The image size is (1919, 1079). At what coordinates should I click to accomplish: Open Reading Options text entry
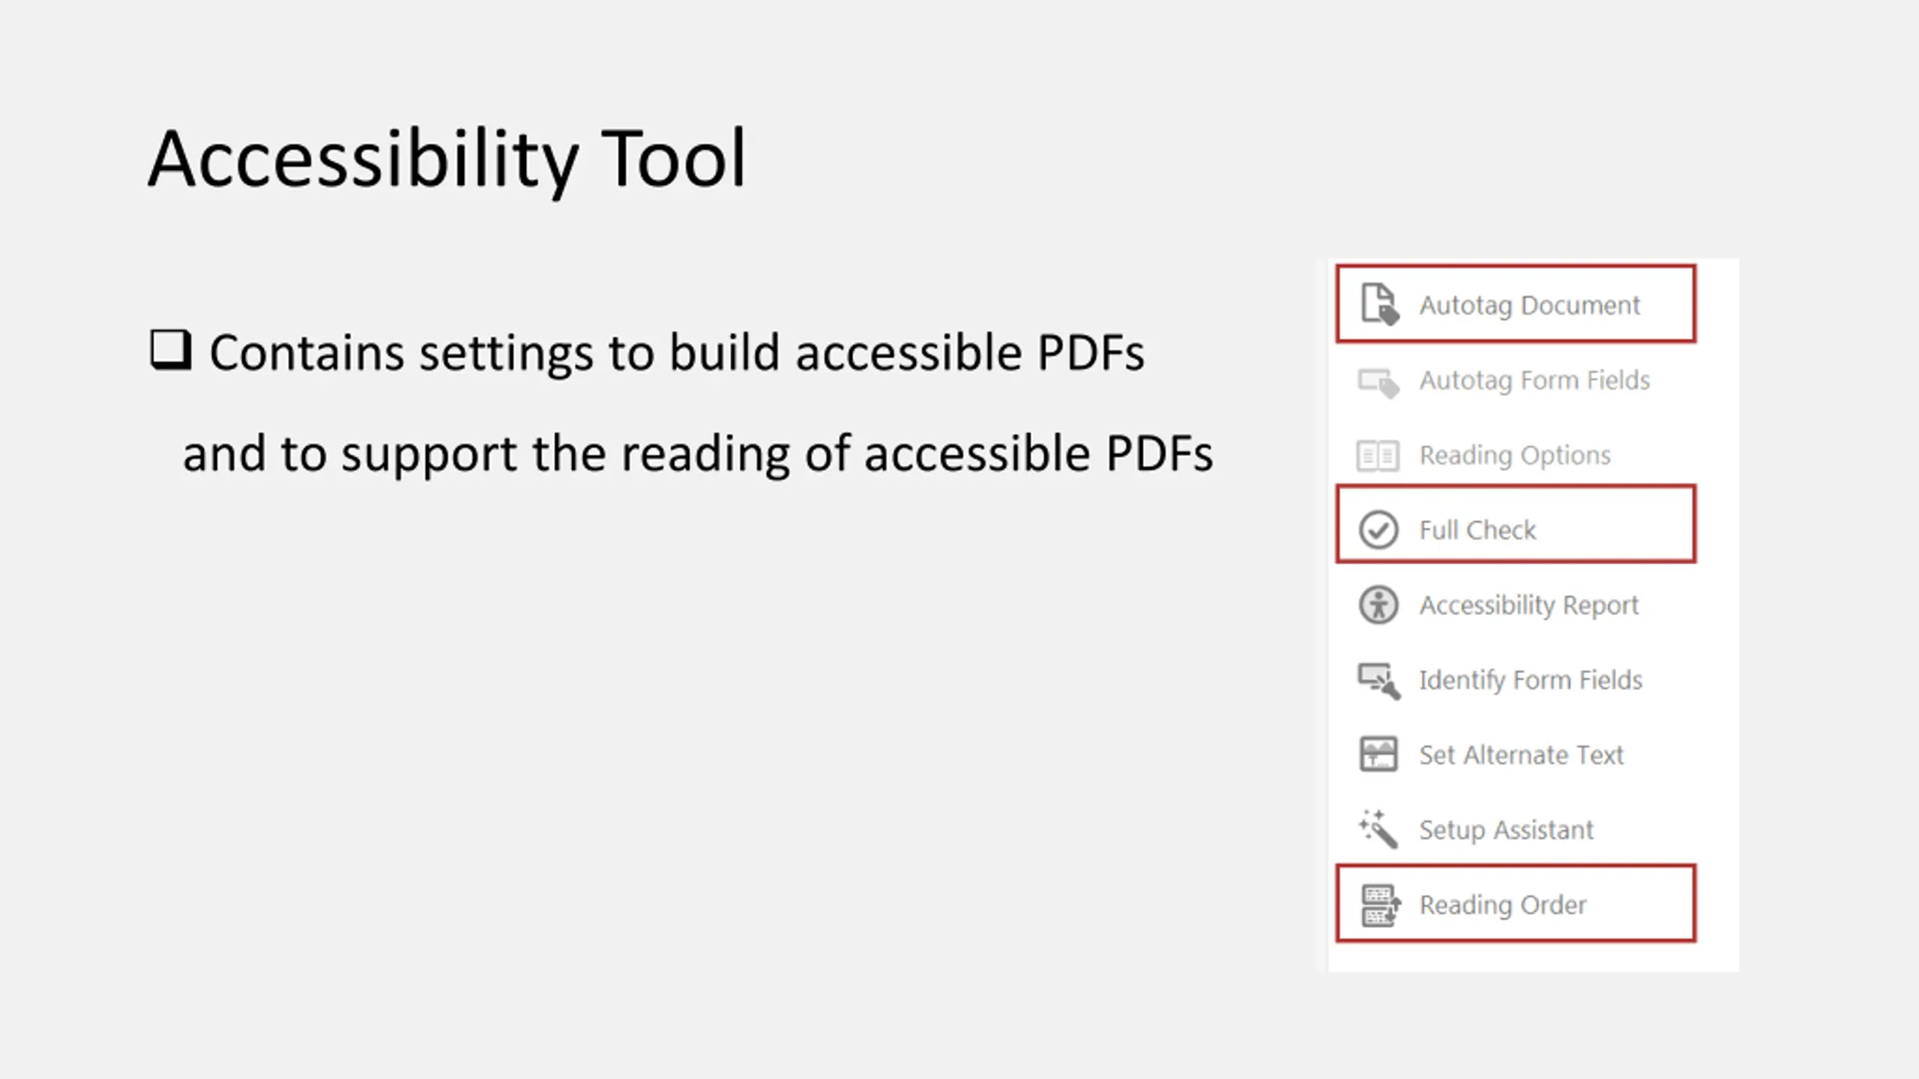1514,456
